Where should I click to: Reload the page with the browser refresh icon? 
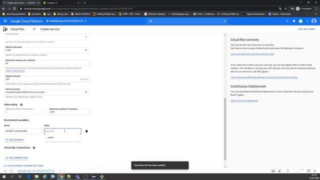click(14, 8)
